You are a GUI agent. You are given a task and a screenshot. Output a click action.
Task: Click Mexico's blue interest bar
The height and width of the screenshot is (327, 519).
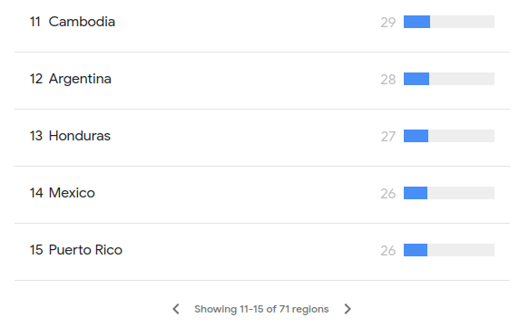click(x=416, y=193)
